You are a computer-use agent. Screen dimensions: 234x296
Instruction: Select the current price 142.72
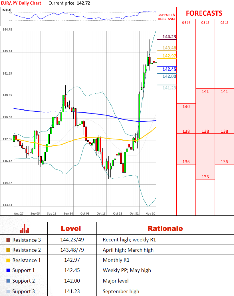tap(83, 3)
